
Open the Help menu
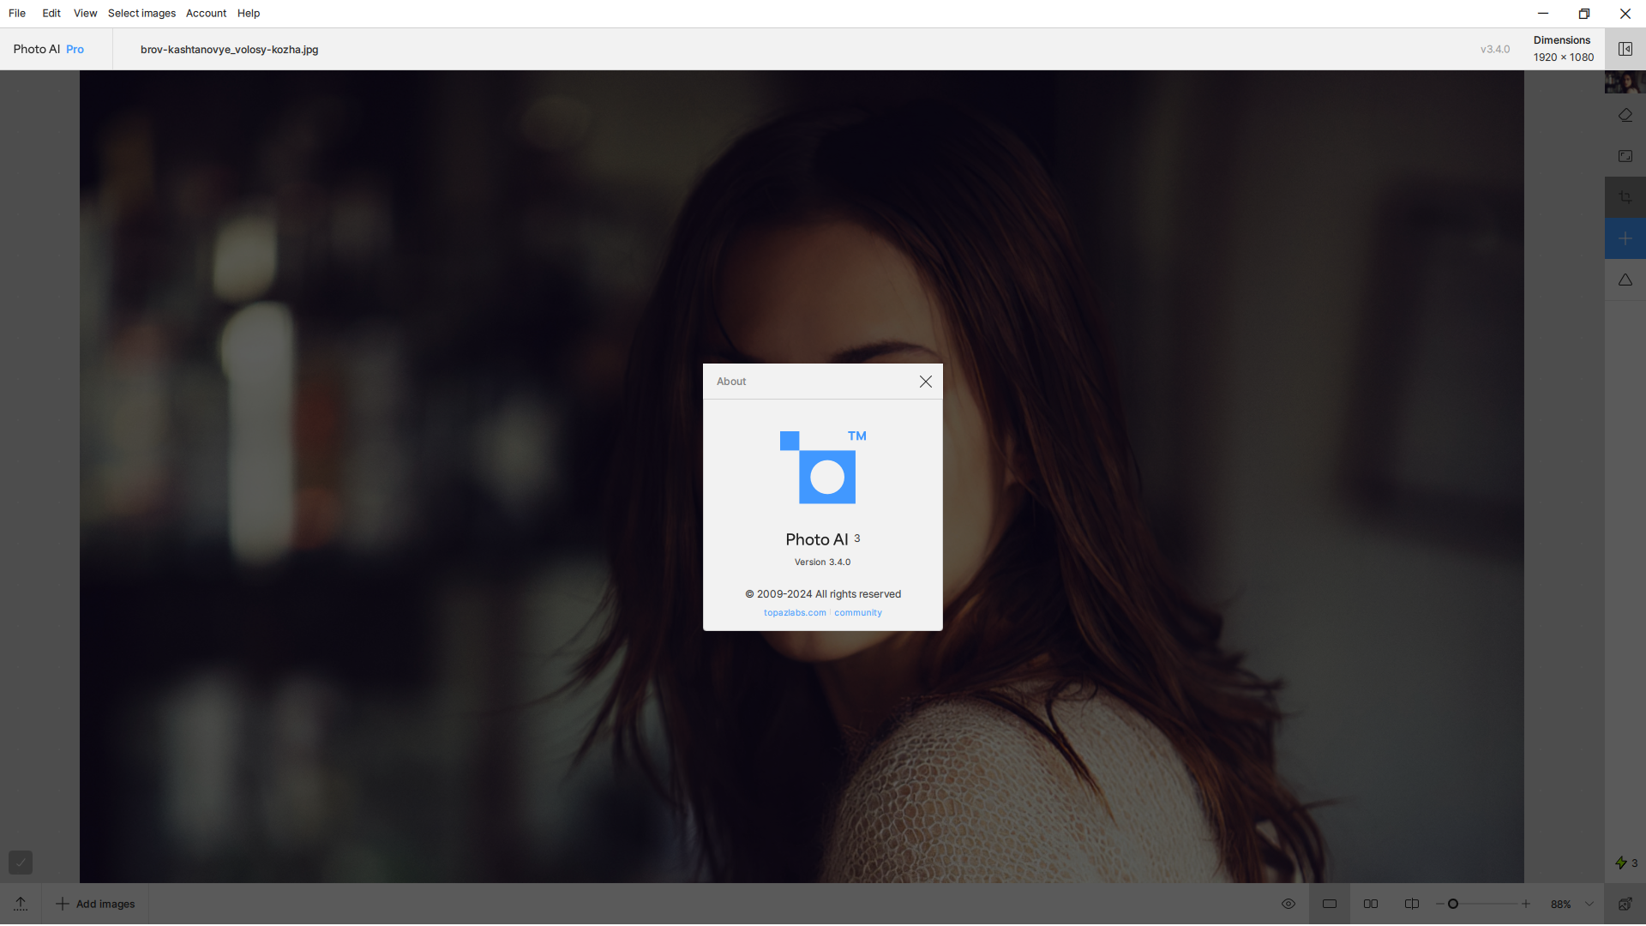[249, 14]
